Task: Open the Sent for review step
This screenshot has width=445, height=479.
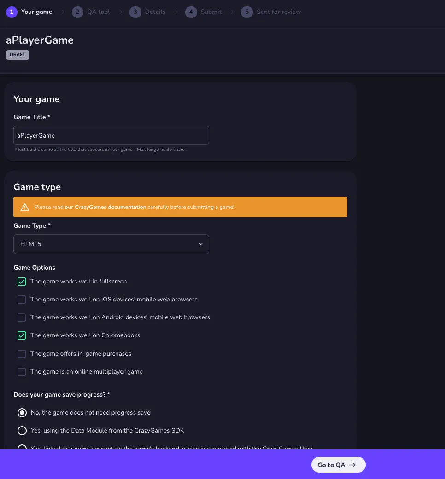Action: [x=271, y=12]
